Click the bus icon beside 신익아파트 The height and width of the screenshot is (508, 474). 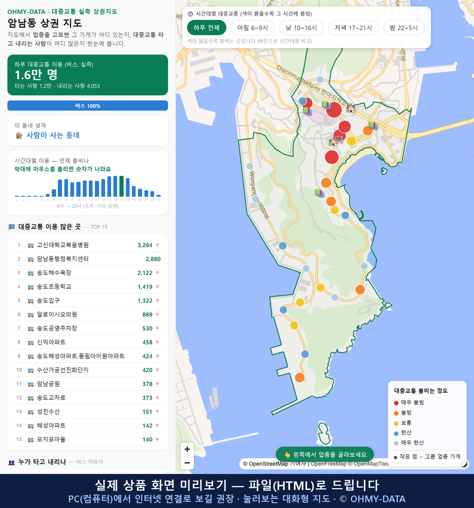pyautogui.click(x=31, y=342)
